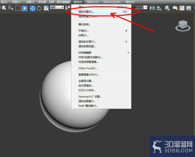Viewport: 195px width, 157px height.
Task: Choose 材质/贴图浏览器(B)... menu entry
Action: tap(101, 57)
